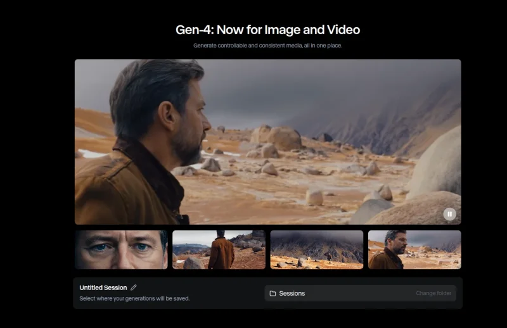
Task: Click the Sessions folder field
Action: (x=360, y=293)
